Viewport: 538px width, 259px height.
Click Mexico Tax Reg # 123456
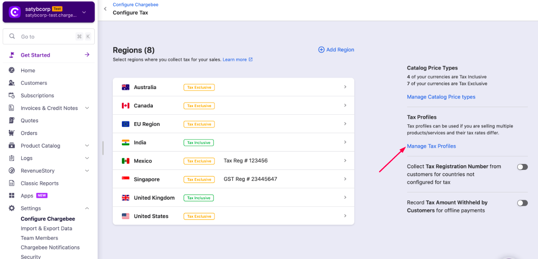pos(245,161)
